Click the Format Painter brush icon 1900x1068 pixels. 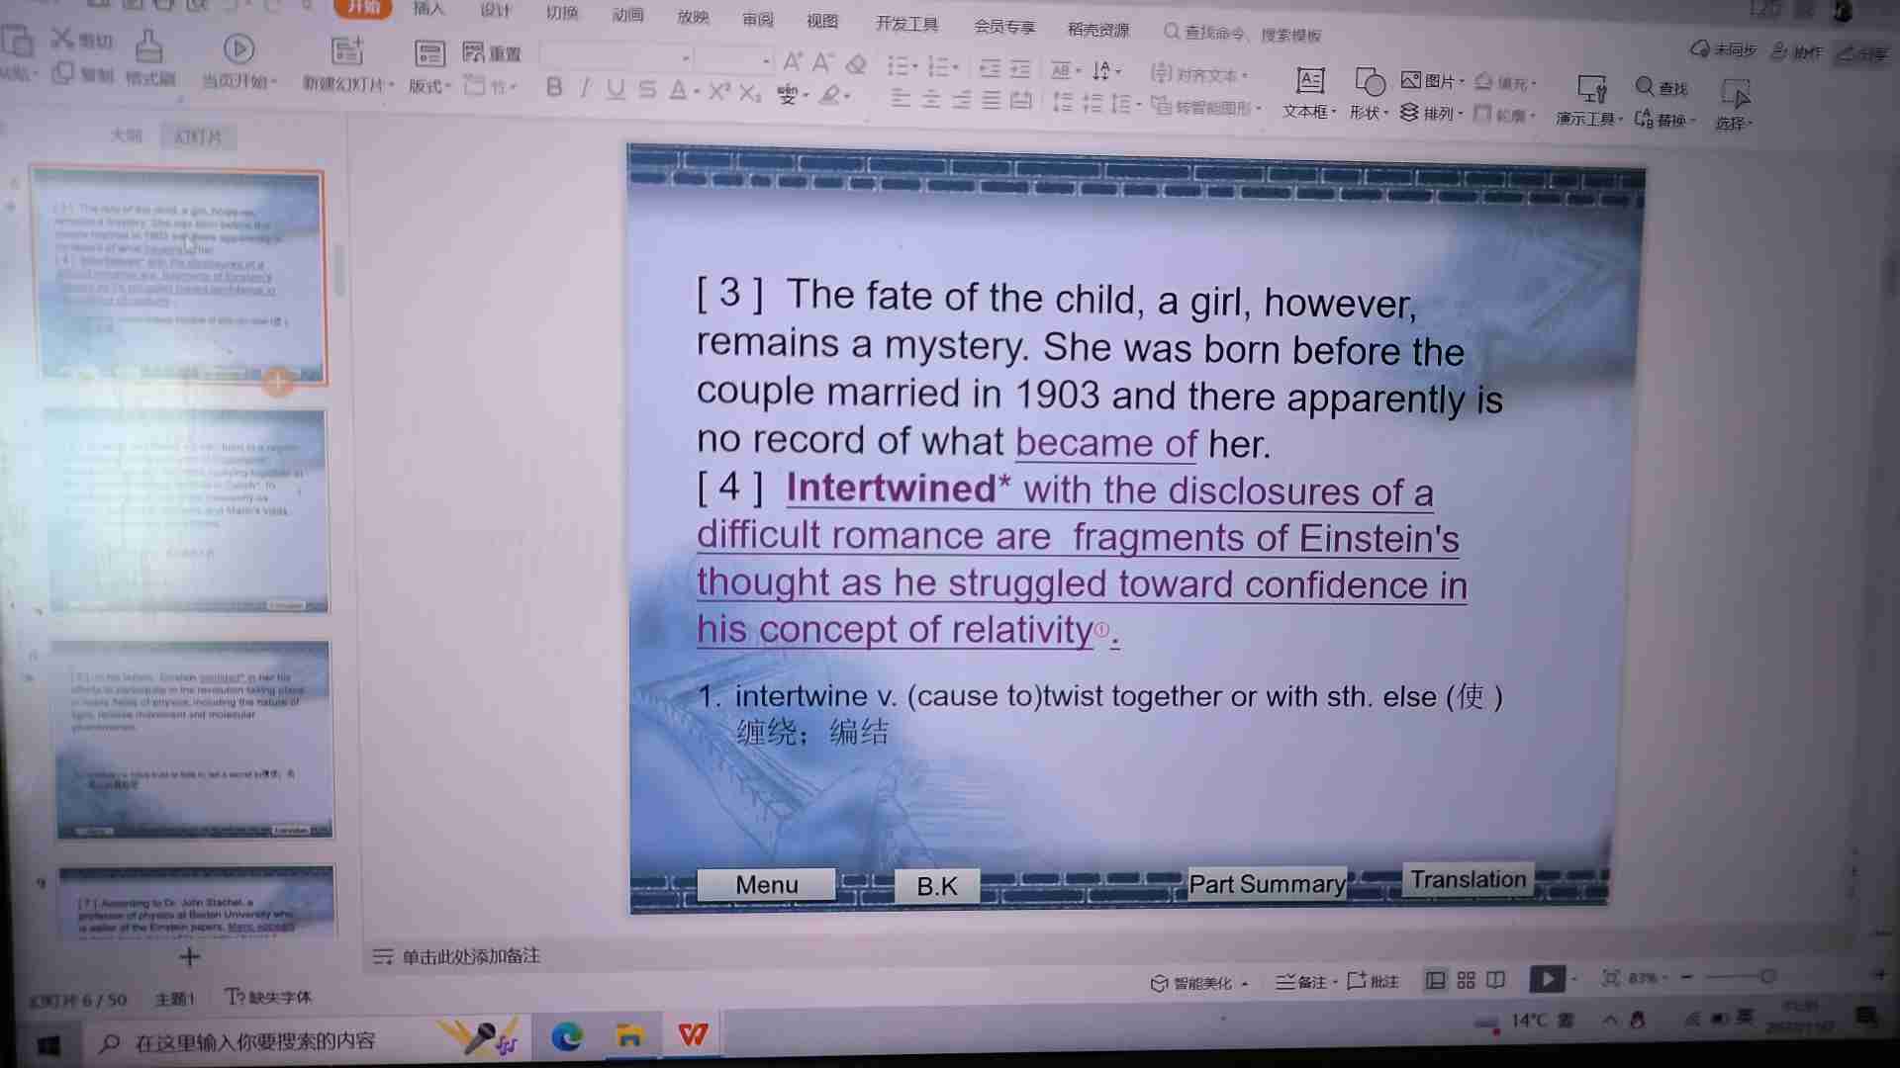pos(148,47)
